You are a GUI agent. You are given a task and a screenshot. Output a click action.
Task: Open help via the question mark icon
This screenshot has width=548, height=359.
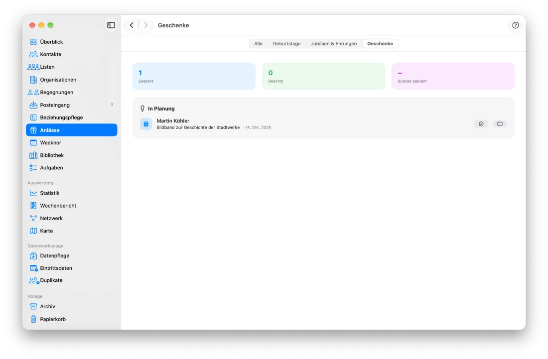point(516,25)
